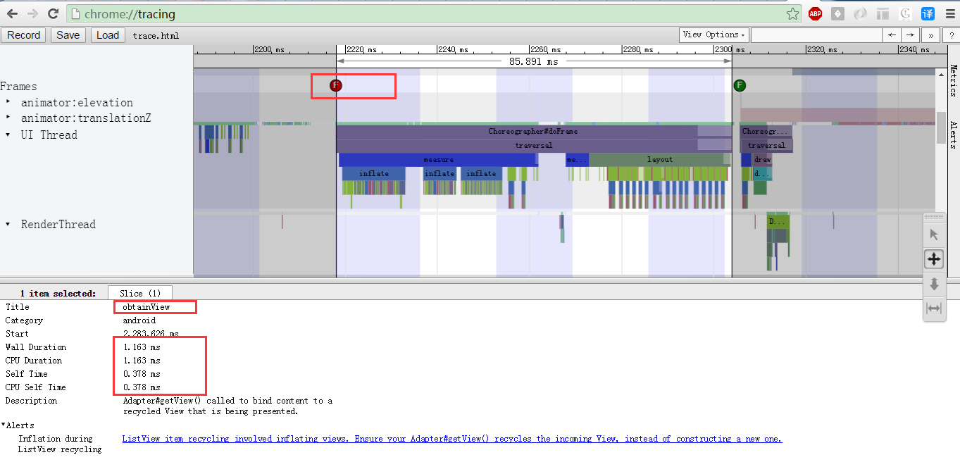Select the blue measure slice

pyautogui.click(x=438, y=160)
